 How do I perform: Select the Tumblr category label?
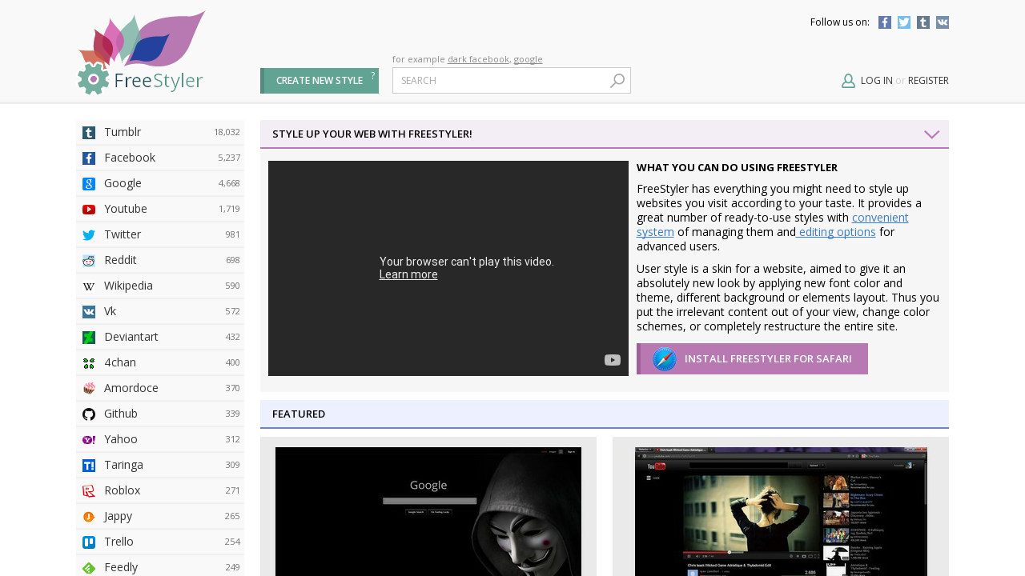tap(123, 132)
